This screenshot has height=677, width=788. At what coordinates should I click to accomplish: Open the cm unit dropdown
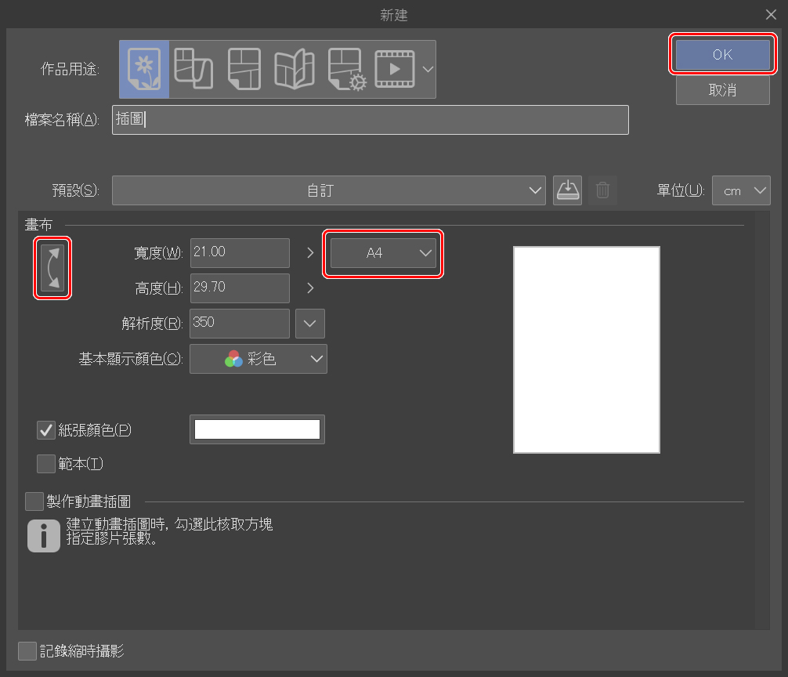point(740,190)
